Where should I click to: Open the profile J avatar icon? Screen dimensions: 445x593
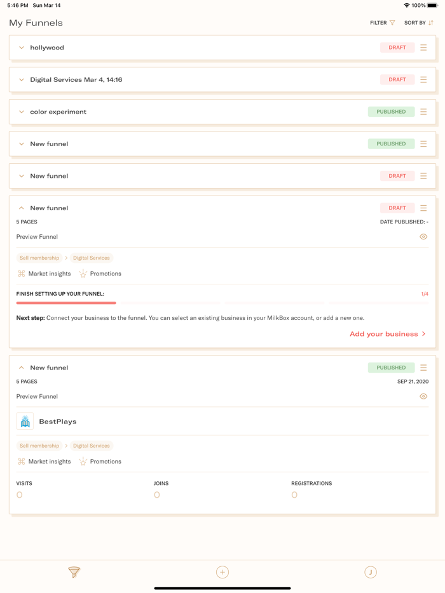coord(371,572)
